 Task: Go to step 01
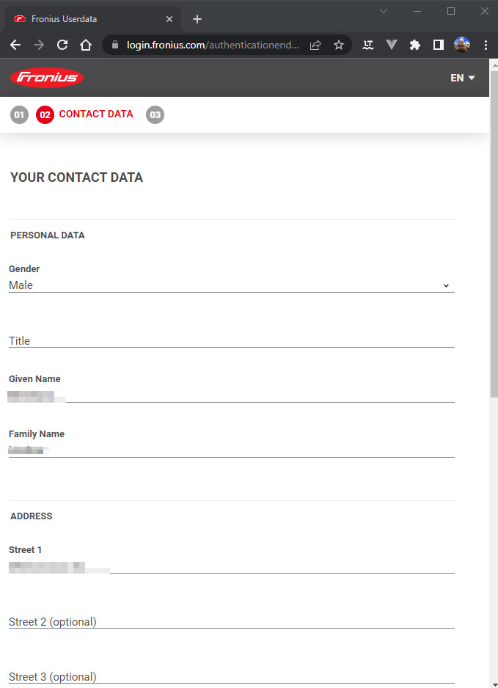coord(19,114)
